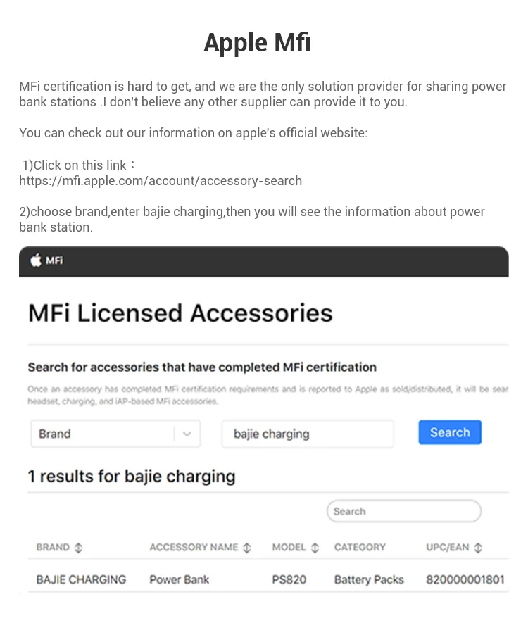Click the rounded results filter Search field
The height and width of the screenshot is (623, 528).
pyautogui.click(x=403, y=512)
